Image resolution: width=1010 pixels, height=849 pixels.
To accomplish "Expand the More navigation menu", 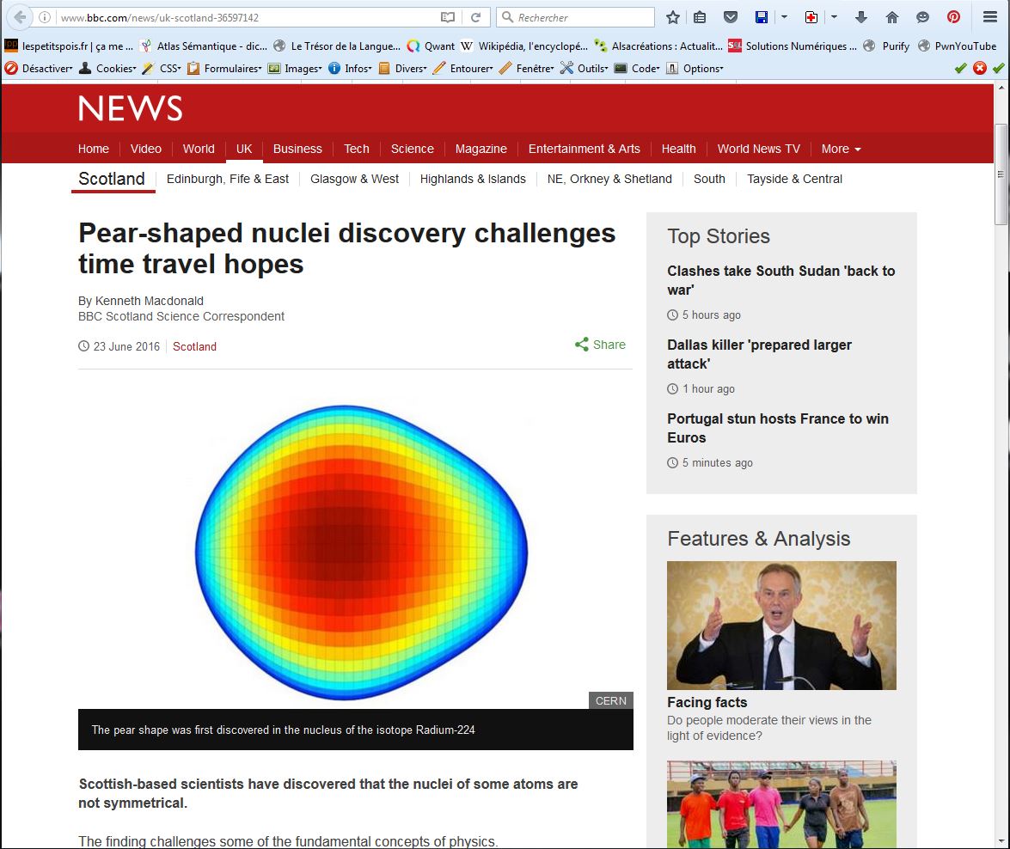I will (842, 149).
